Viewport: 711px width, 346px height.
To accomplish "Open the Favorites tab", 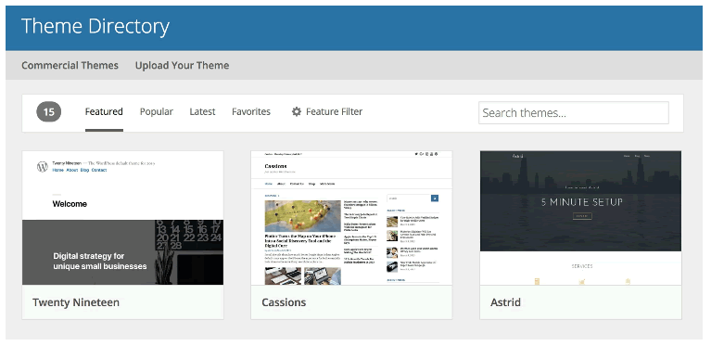I will 251,111.
